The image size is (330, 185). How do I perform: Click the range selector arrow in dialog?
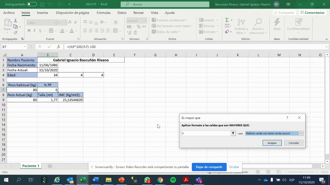pyautogui.click(x=233, y=133)
